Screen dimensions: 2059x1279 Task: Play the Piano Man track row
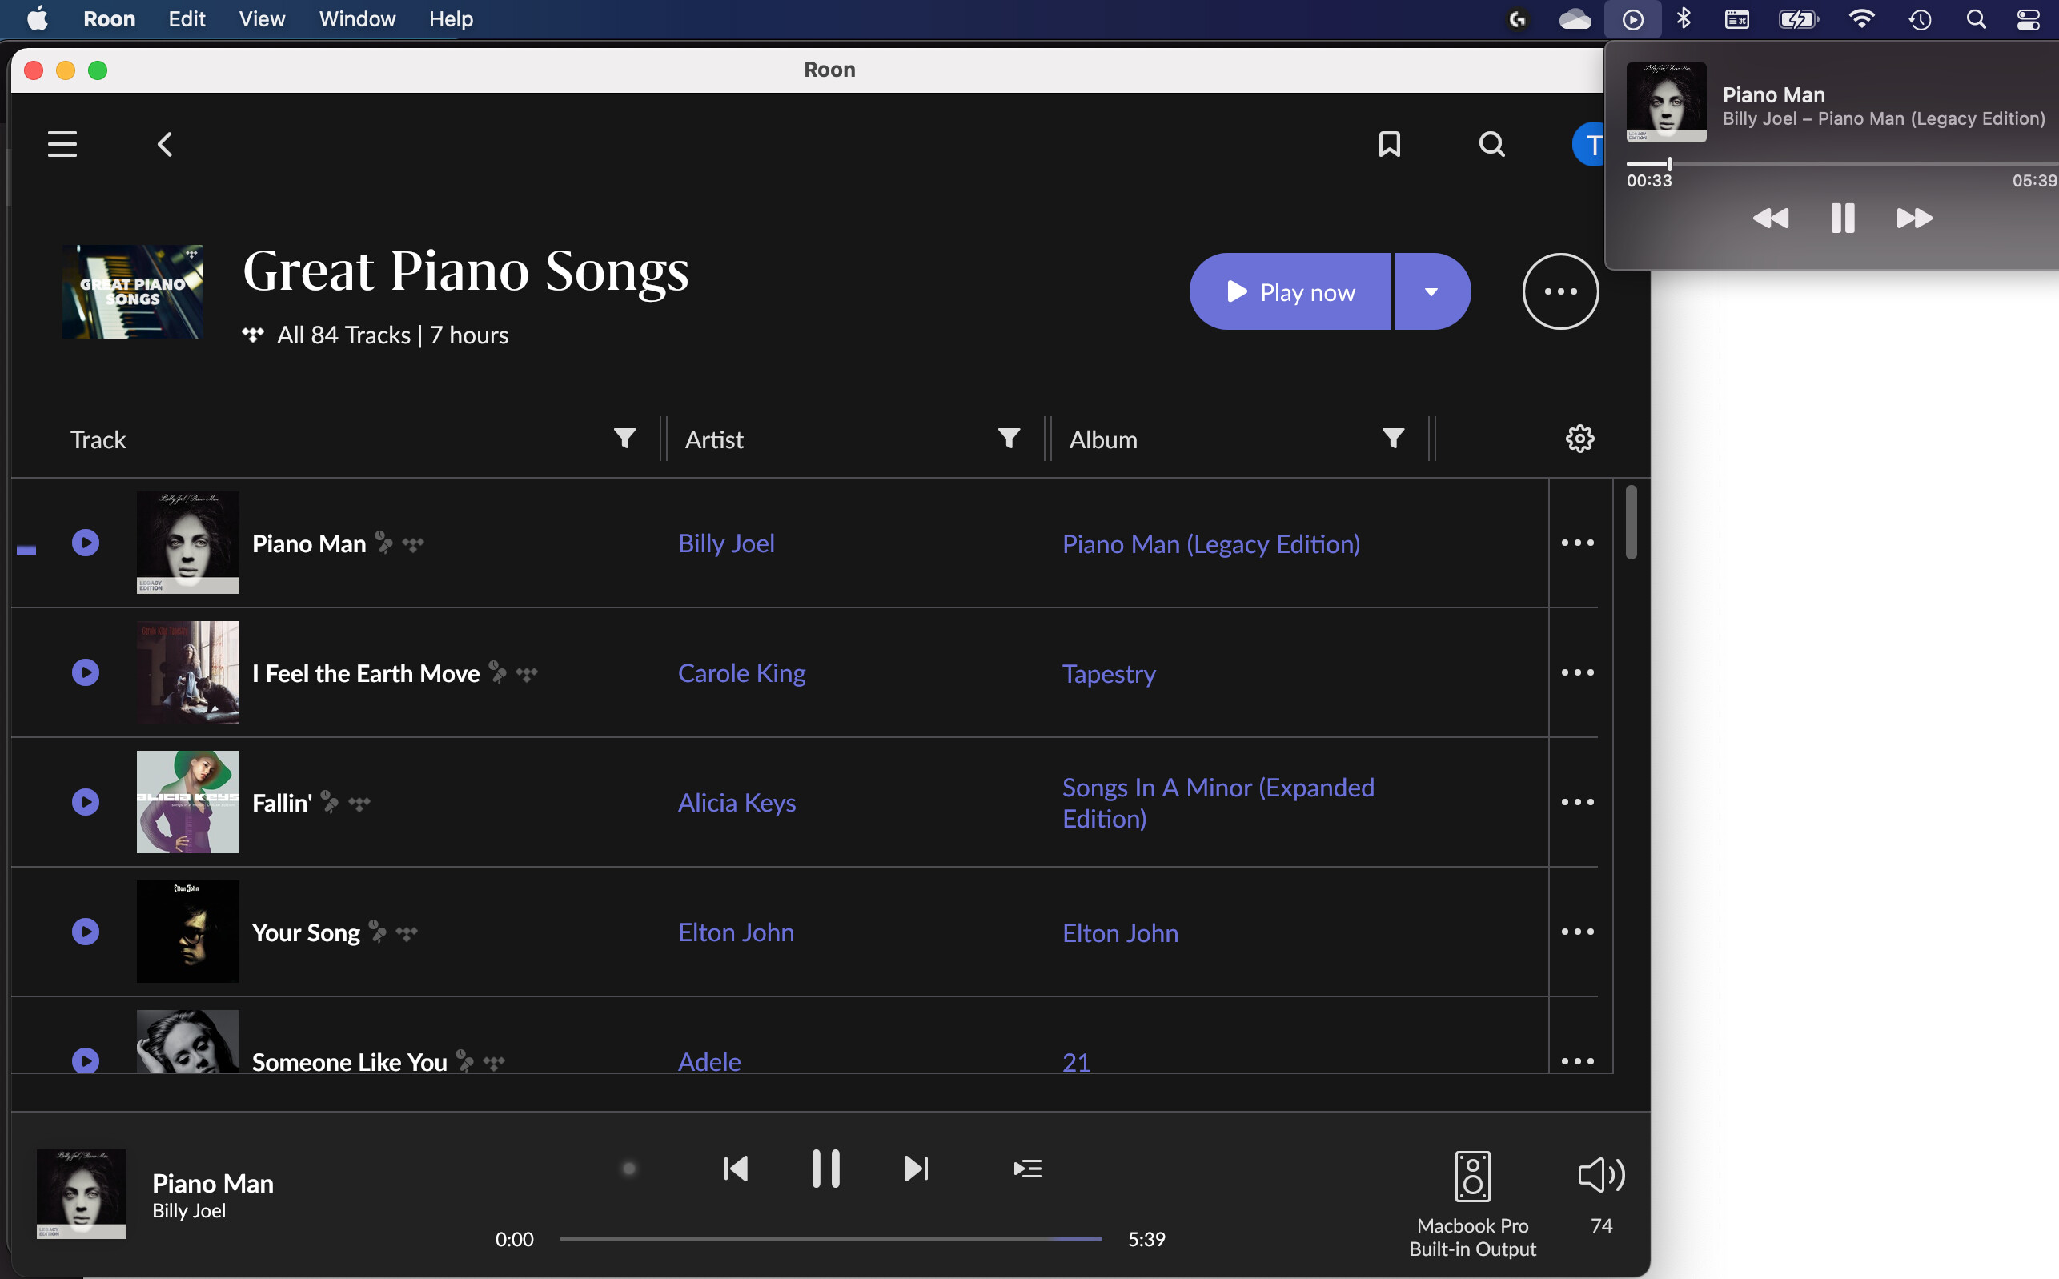tap(86, 542)
